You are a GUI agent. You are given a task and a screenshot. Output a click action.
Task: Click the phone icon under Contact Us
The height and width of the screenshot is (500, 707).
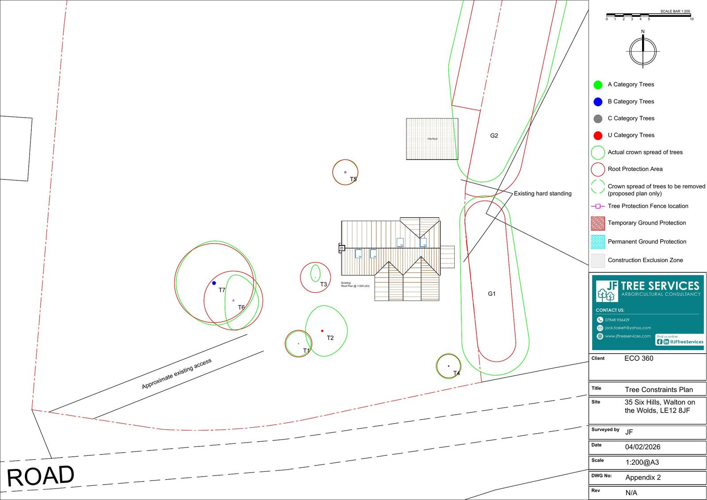click(600, 320)
